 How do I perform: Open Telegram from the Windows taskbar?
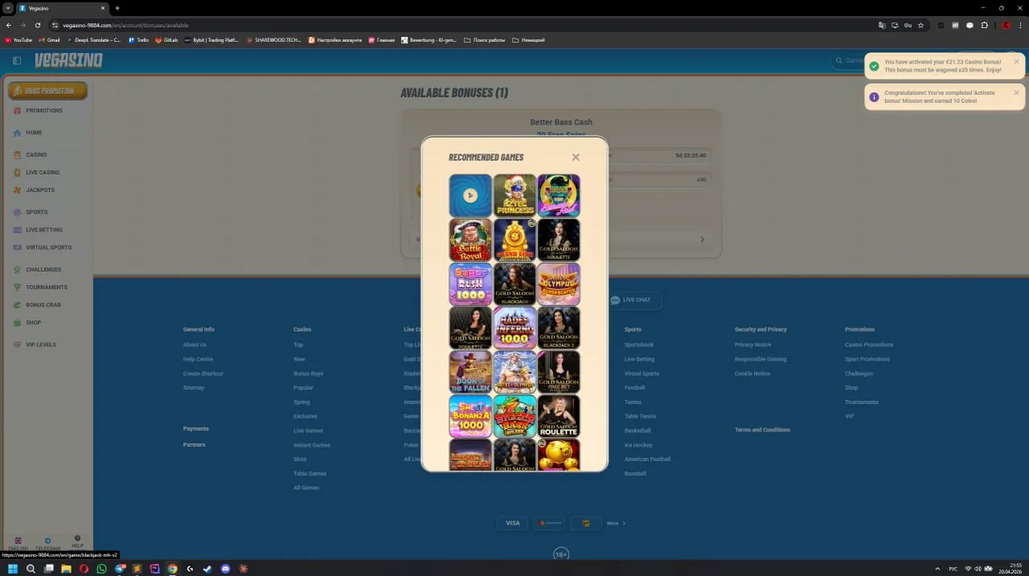[x=119, y=569]
